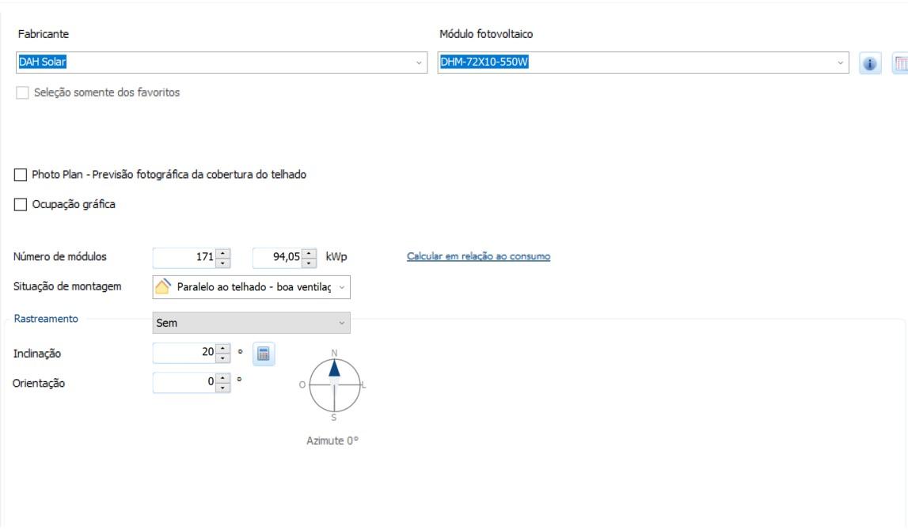
Task: Click the Situação de montagem label
Action: 67,286
